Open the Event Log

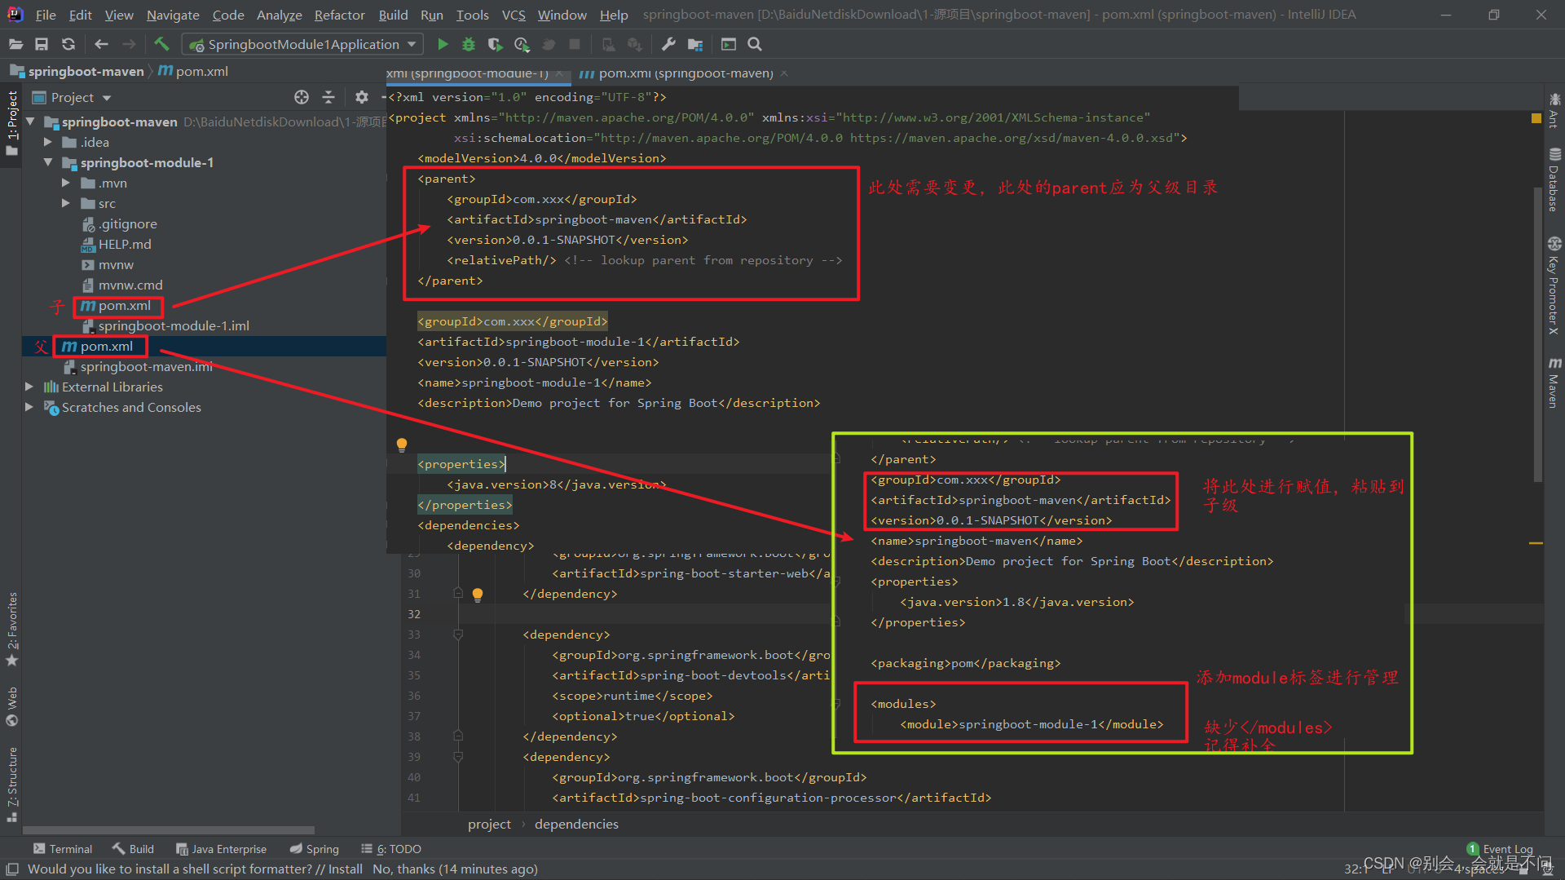(1500, 849)
